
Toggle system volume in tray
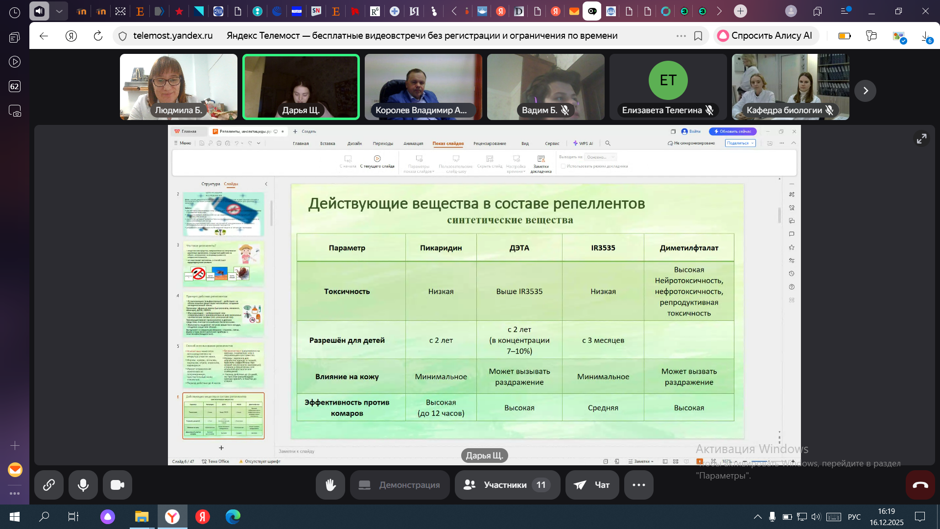(x=816, y=517)
